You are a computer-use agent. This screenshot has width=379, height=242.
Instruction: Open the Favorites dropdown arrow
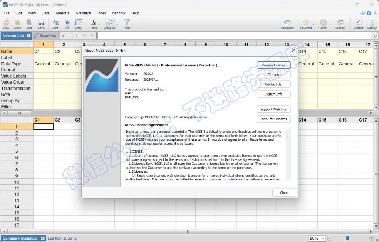coord(313,24)
